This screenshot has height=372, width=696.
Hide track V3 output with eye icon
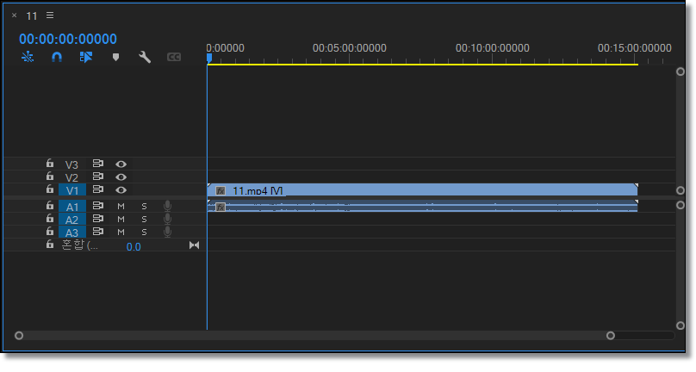[121, 164]
